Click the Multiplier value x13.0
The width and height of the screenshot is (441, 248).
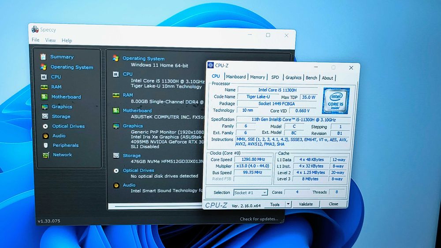click(253, 166)
